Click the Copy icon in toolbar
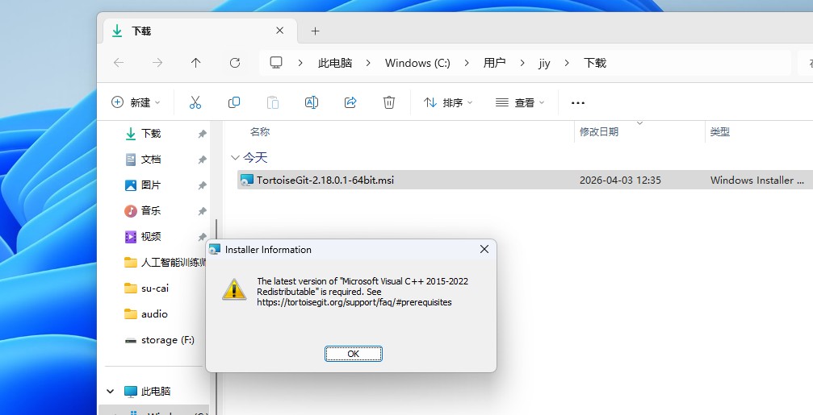 234,102
